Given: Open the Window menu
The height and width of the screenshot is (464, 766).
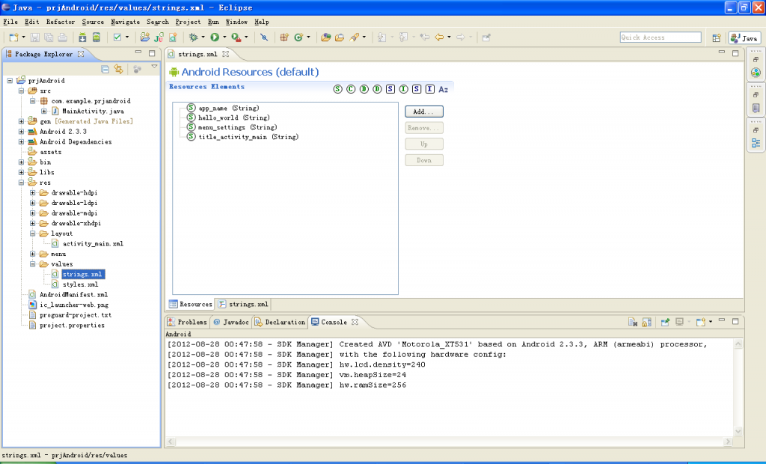Looking at the screenshot, I should pos(236,22).
